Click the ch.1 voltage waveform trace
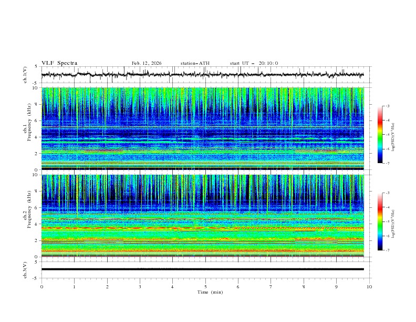416x322 pixels. 205,75
